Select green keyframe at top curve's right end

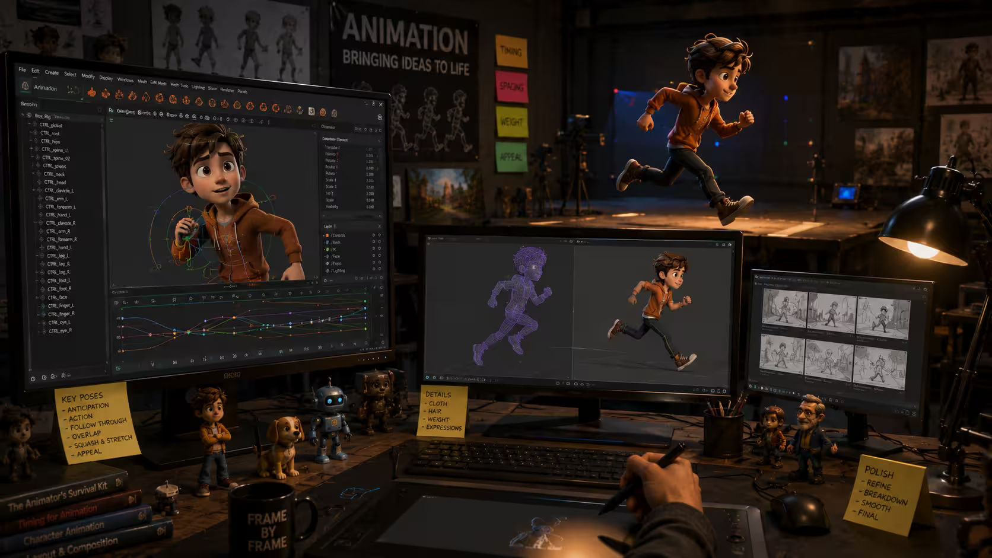click(x=365, y=301)
